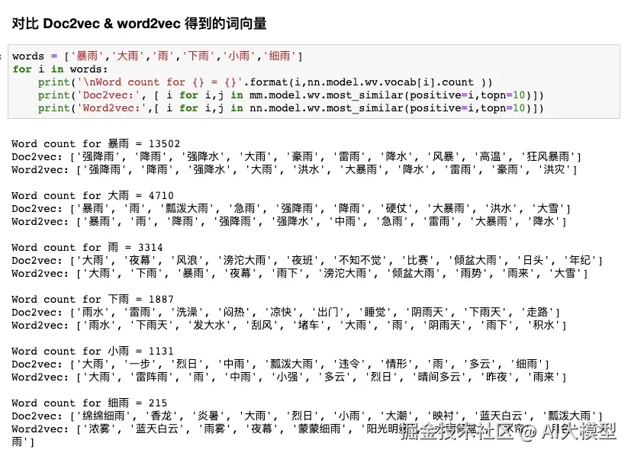Click the word '硬仗' in the output
631x456 pixels.
click(x=396, y=208)
